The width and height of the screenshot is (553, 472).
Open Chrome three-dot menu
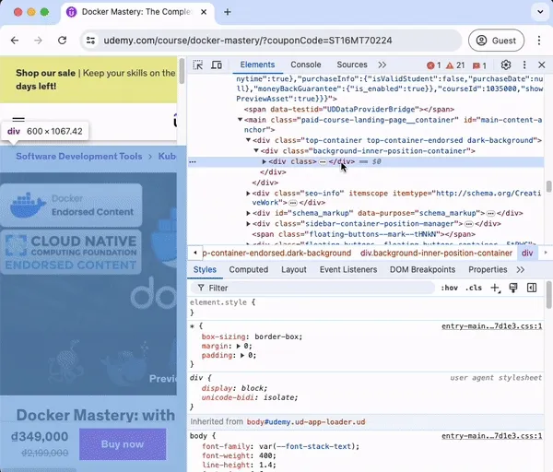(539, 41)
